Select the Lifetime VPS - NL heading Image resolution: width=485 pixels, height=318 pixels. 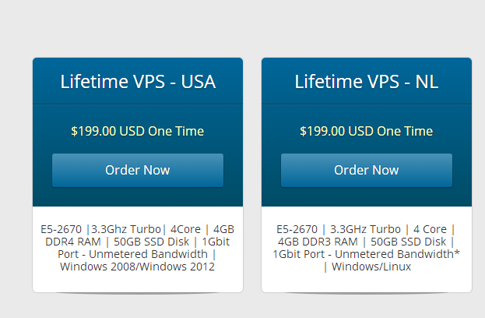pos(367,82)
